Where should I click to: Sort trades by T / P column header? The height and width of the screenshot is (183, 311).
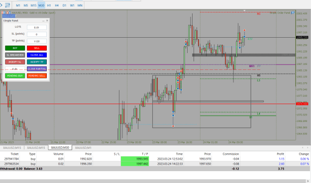(145, 154)
